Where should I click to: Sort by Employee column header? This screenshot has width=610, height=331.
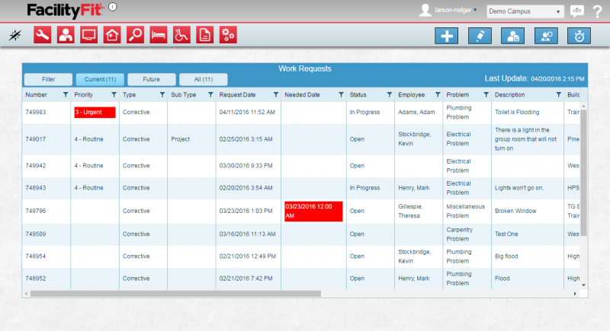(411, 94)
